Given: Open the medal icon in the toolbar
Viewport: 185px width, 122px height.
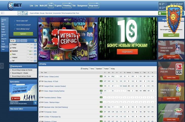Looking at the screenshot, I should tap(23, 13).
